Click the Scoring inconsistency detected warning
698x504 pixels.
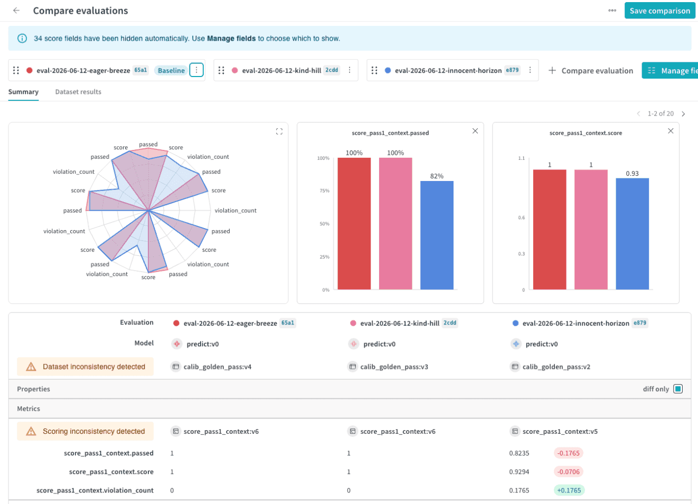point(85,431)
